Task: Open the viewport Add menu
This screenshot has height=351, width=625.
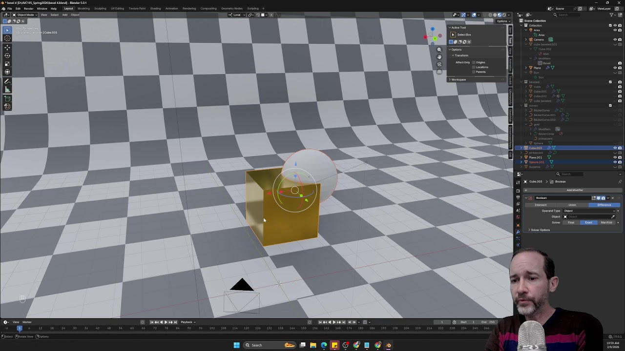Action: pos(64,15)
